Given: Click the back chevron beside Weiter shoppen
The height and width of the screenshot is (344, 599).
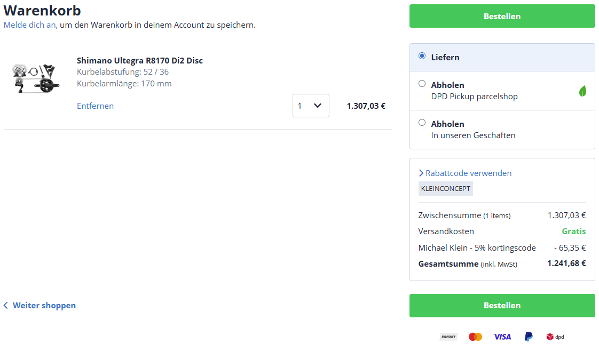Looking at the screenshot, I should pyautogui.click(x=6, y=306).
